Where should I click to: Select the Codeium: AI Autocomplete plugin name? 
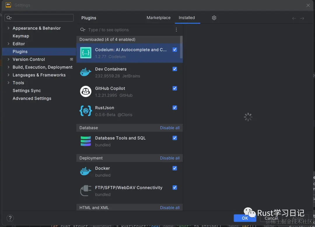click(131, 50)
